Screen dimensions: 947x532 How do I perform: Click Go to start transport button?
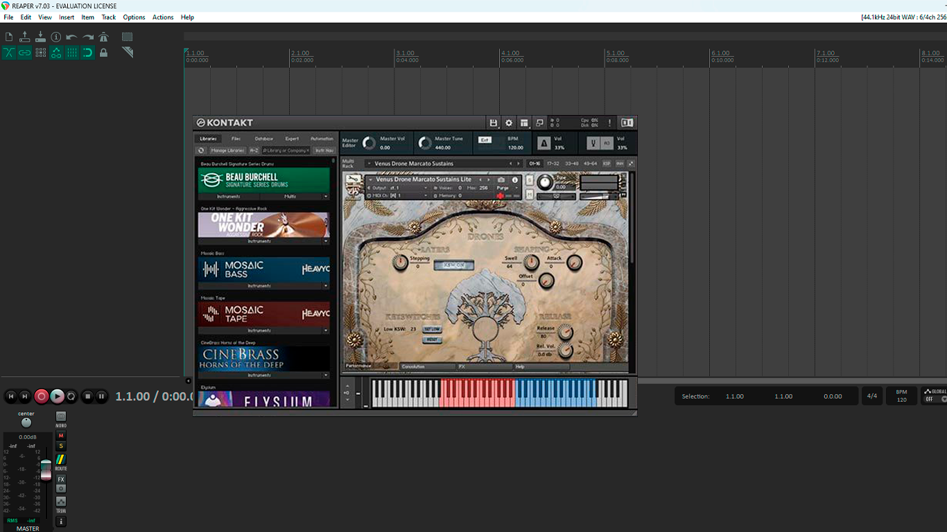click(x=11, y=396)
